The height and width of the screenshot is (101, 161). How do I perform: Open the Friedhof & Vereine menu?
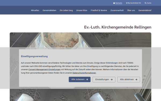(x=99, y=10)
